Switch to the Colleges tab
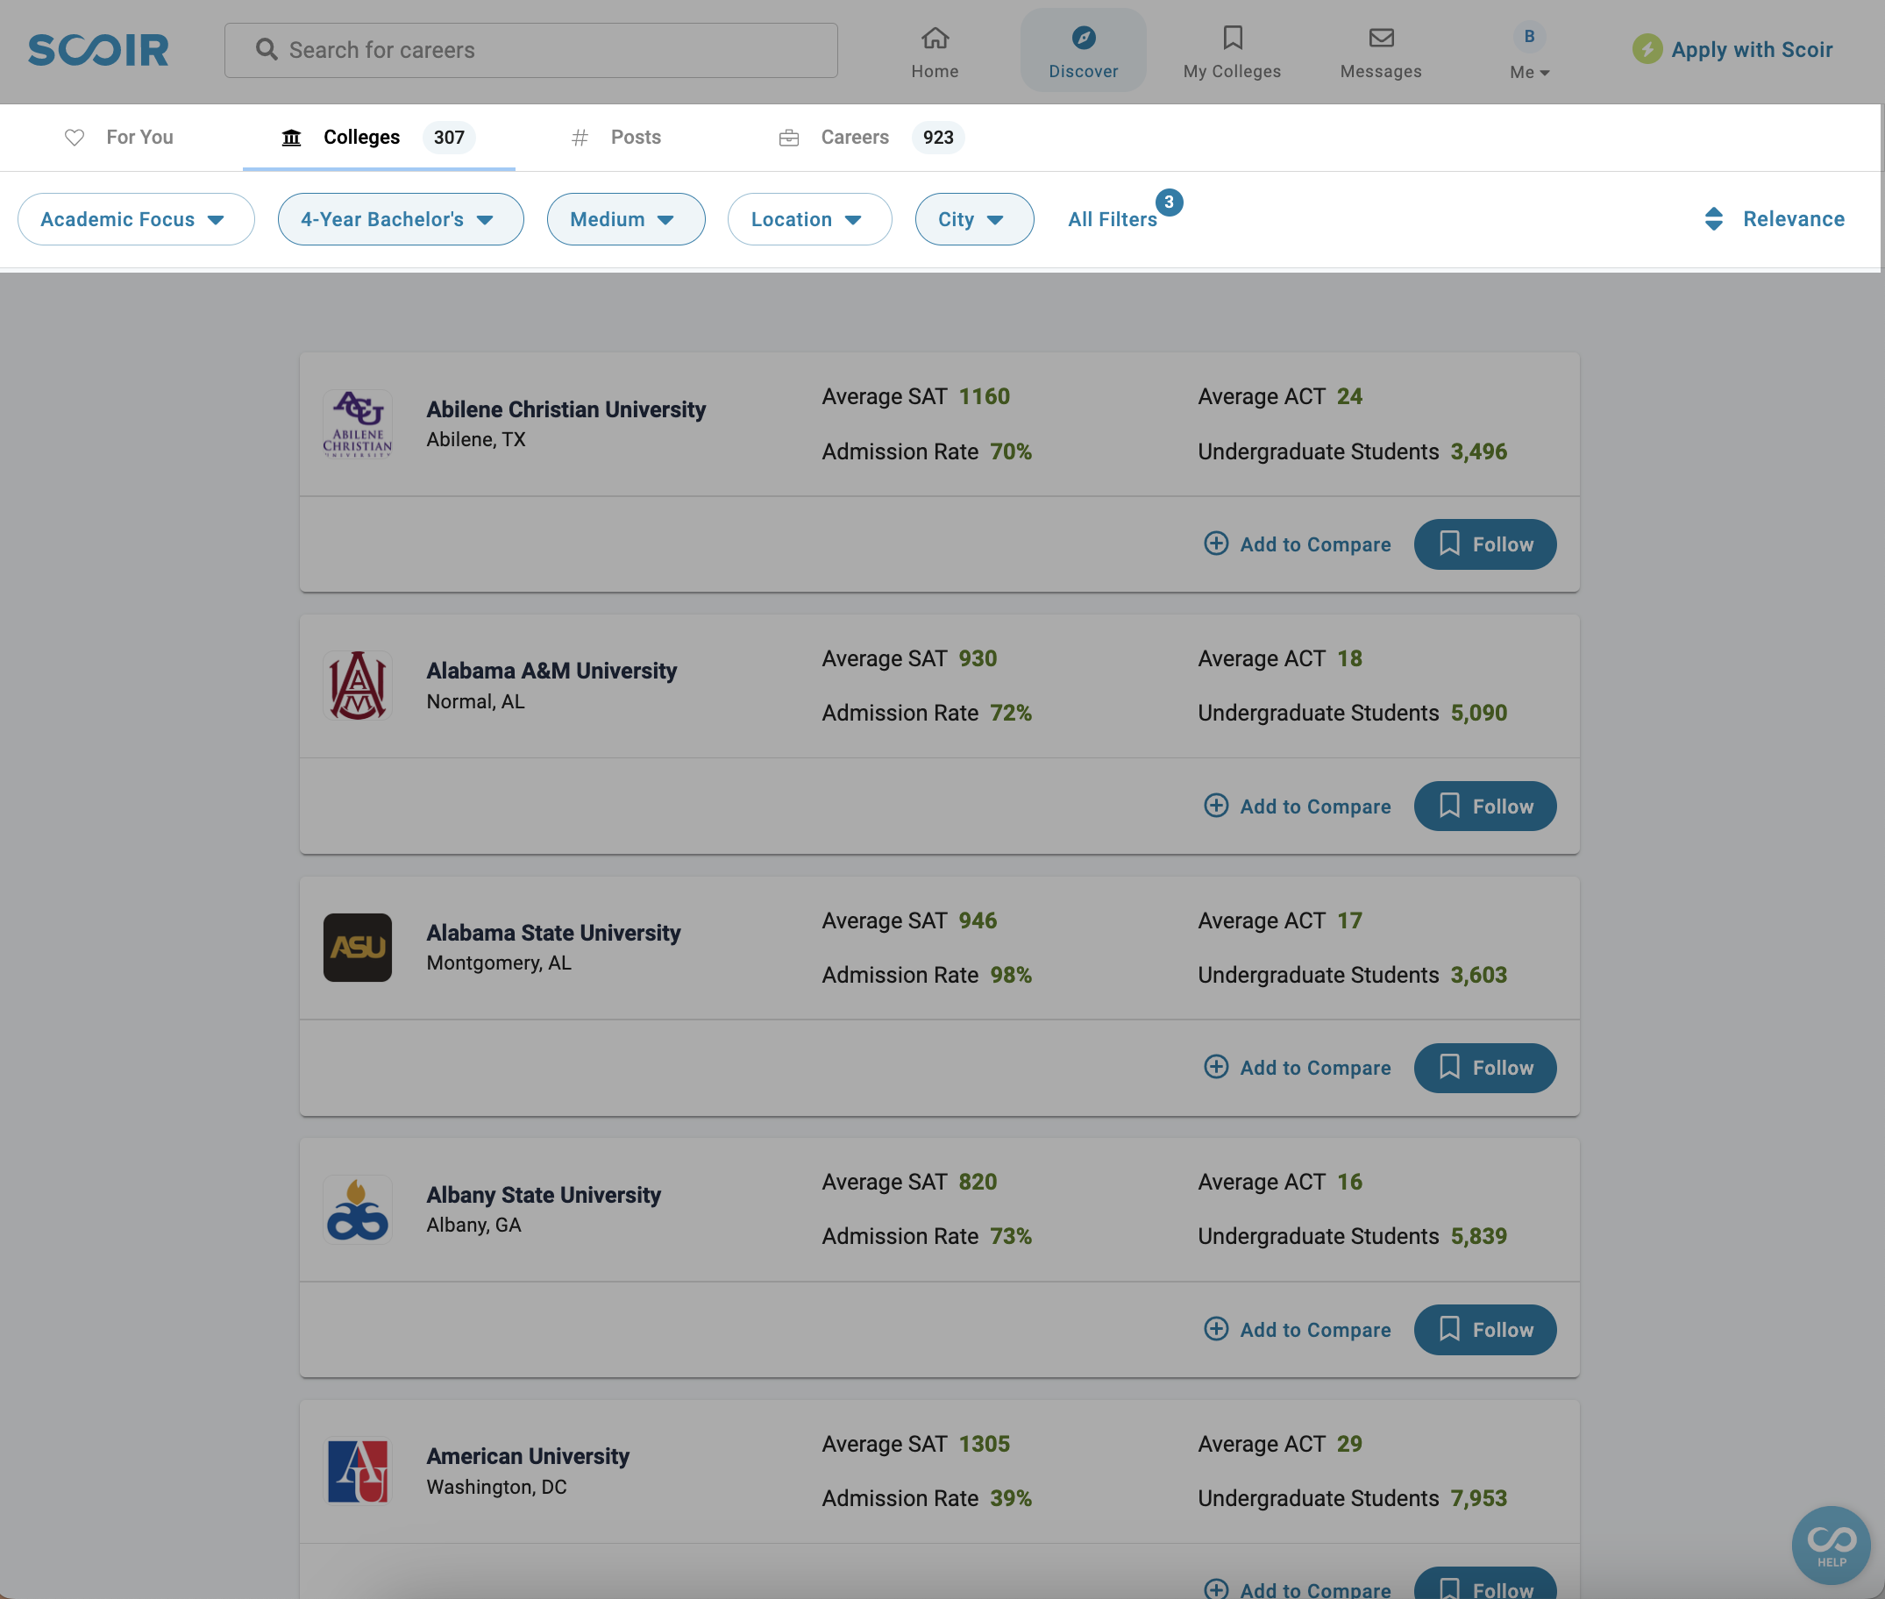This screenshot has height=1599, width=1885. pos(378,137)
